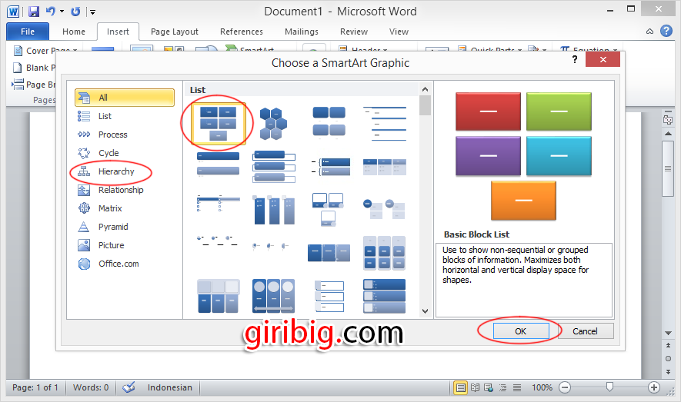Select the Lined List layout thumbnail
The height and width of the screenshot is (402, 681).
385,124
